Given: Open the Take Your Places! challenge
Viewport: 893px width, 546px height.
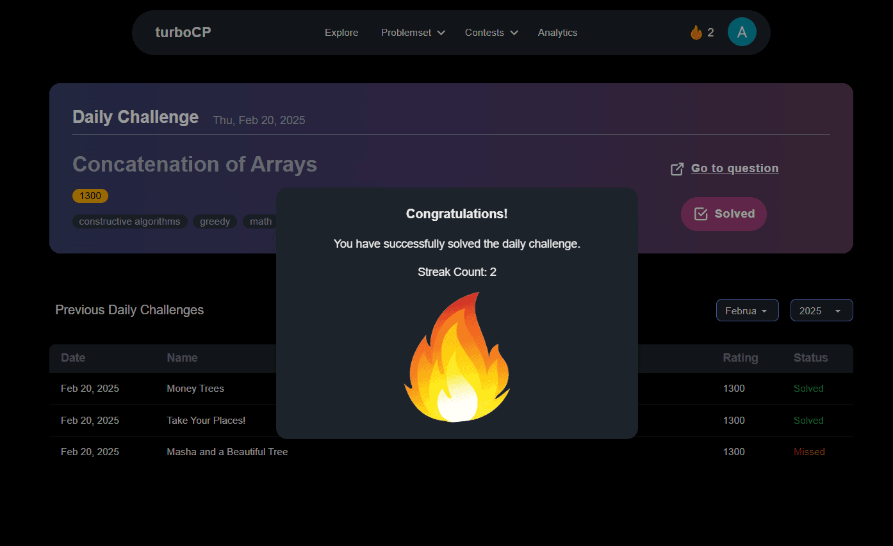Looking at the screenshot, I should coord(206,421).
